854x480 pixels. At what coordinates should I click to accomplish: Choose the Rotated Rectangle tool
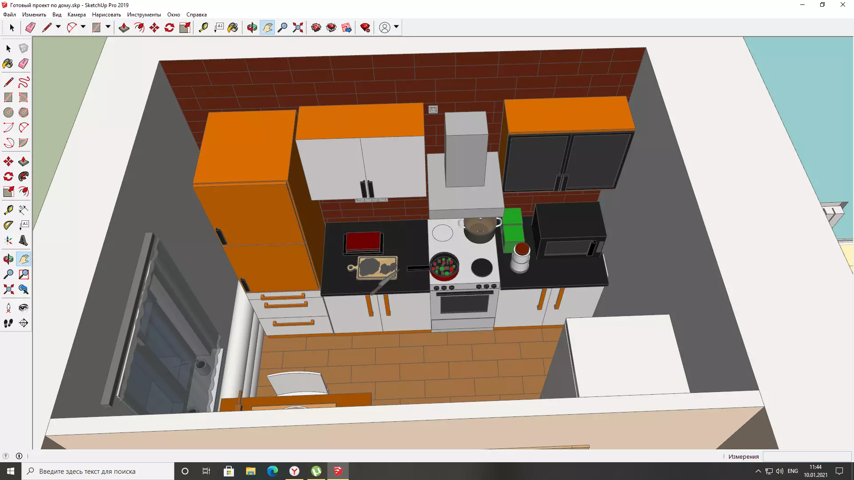coord(24,97)
